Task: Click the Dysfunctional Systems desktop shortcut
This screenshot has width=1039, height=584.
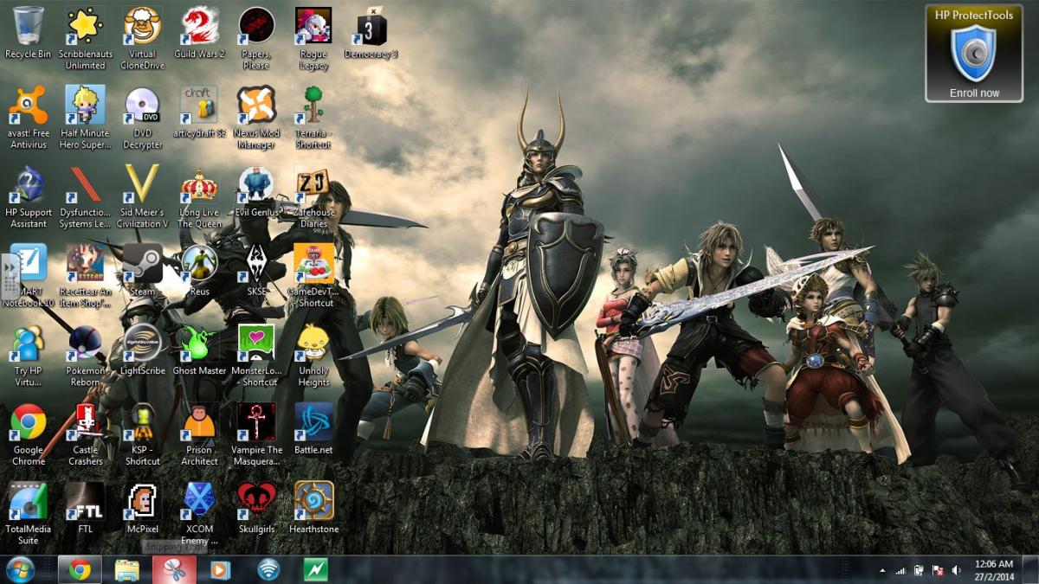Action: (85, 197)
